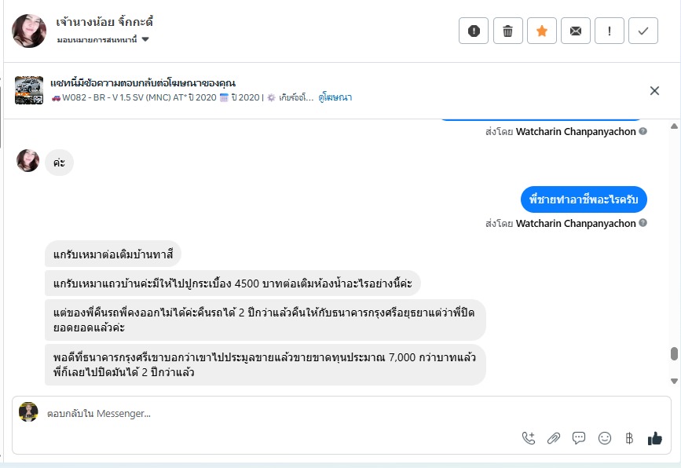This screenshot has height=468, width=681.
Task: Delete conversation with trash icon
Action: click(x=507, y=31)
